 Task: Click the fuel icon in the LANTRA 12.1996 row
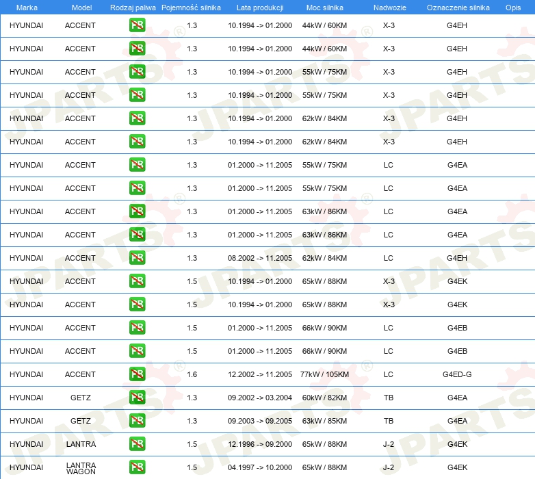[137, 443]
